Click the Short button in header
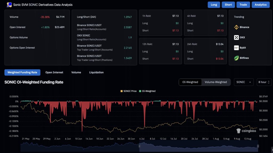Viewport: 273px width, 153px height. 228,5
